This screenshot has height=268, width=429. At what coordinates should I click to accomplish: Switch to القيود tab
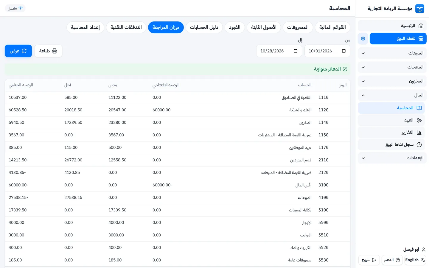tap(235, 27)
